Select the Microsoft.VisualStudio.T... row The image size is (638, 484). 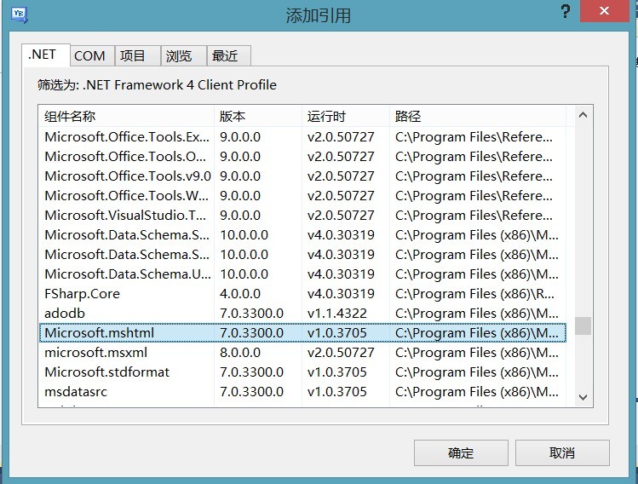302,216
